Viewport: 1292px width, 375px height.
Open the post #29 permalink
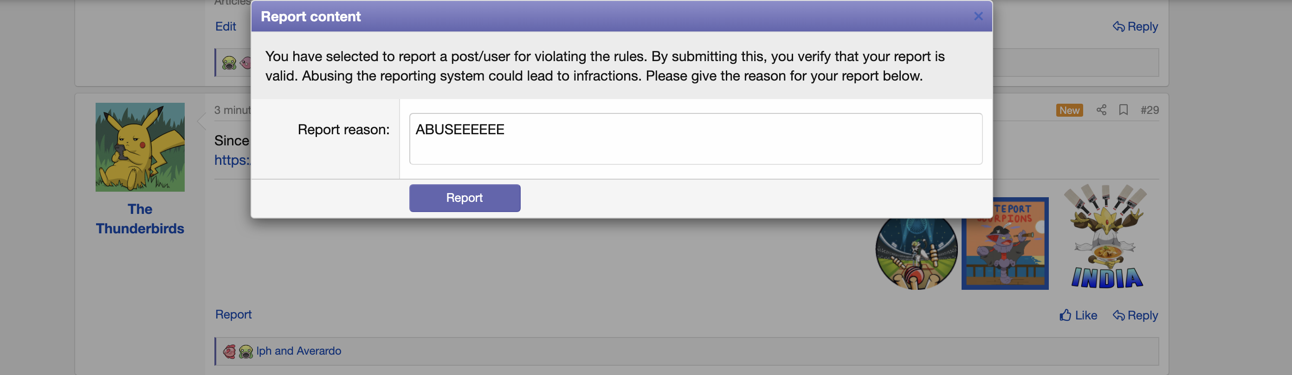click(1149, 110)
